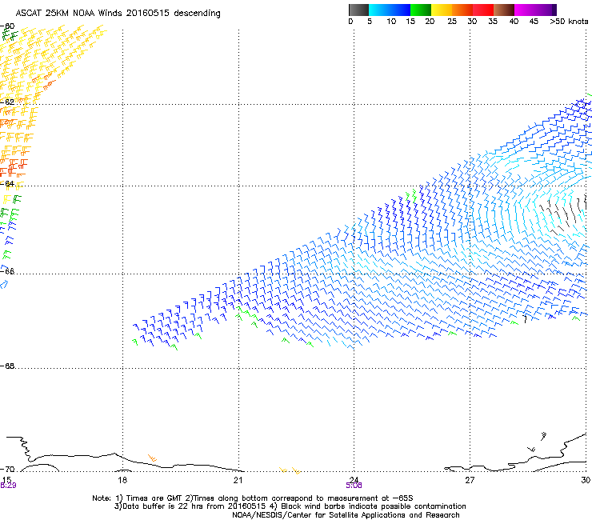Click the orange 25-30 knots color segment
This screenshot has height=520, width=592.
tap(462, 10)
